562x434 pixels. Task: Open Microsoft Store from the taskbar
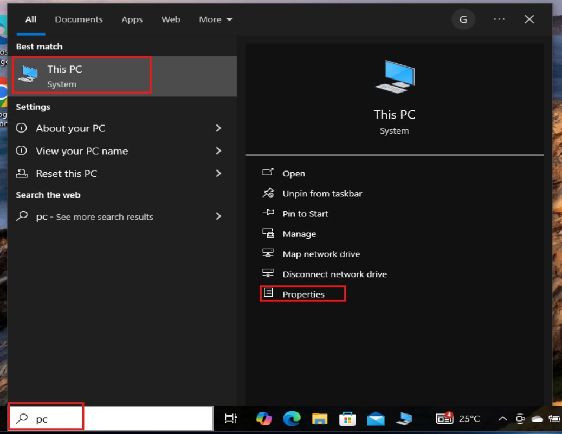pyautogui.click(x=347, y=418)
